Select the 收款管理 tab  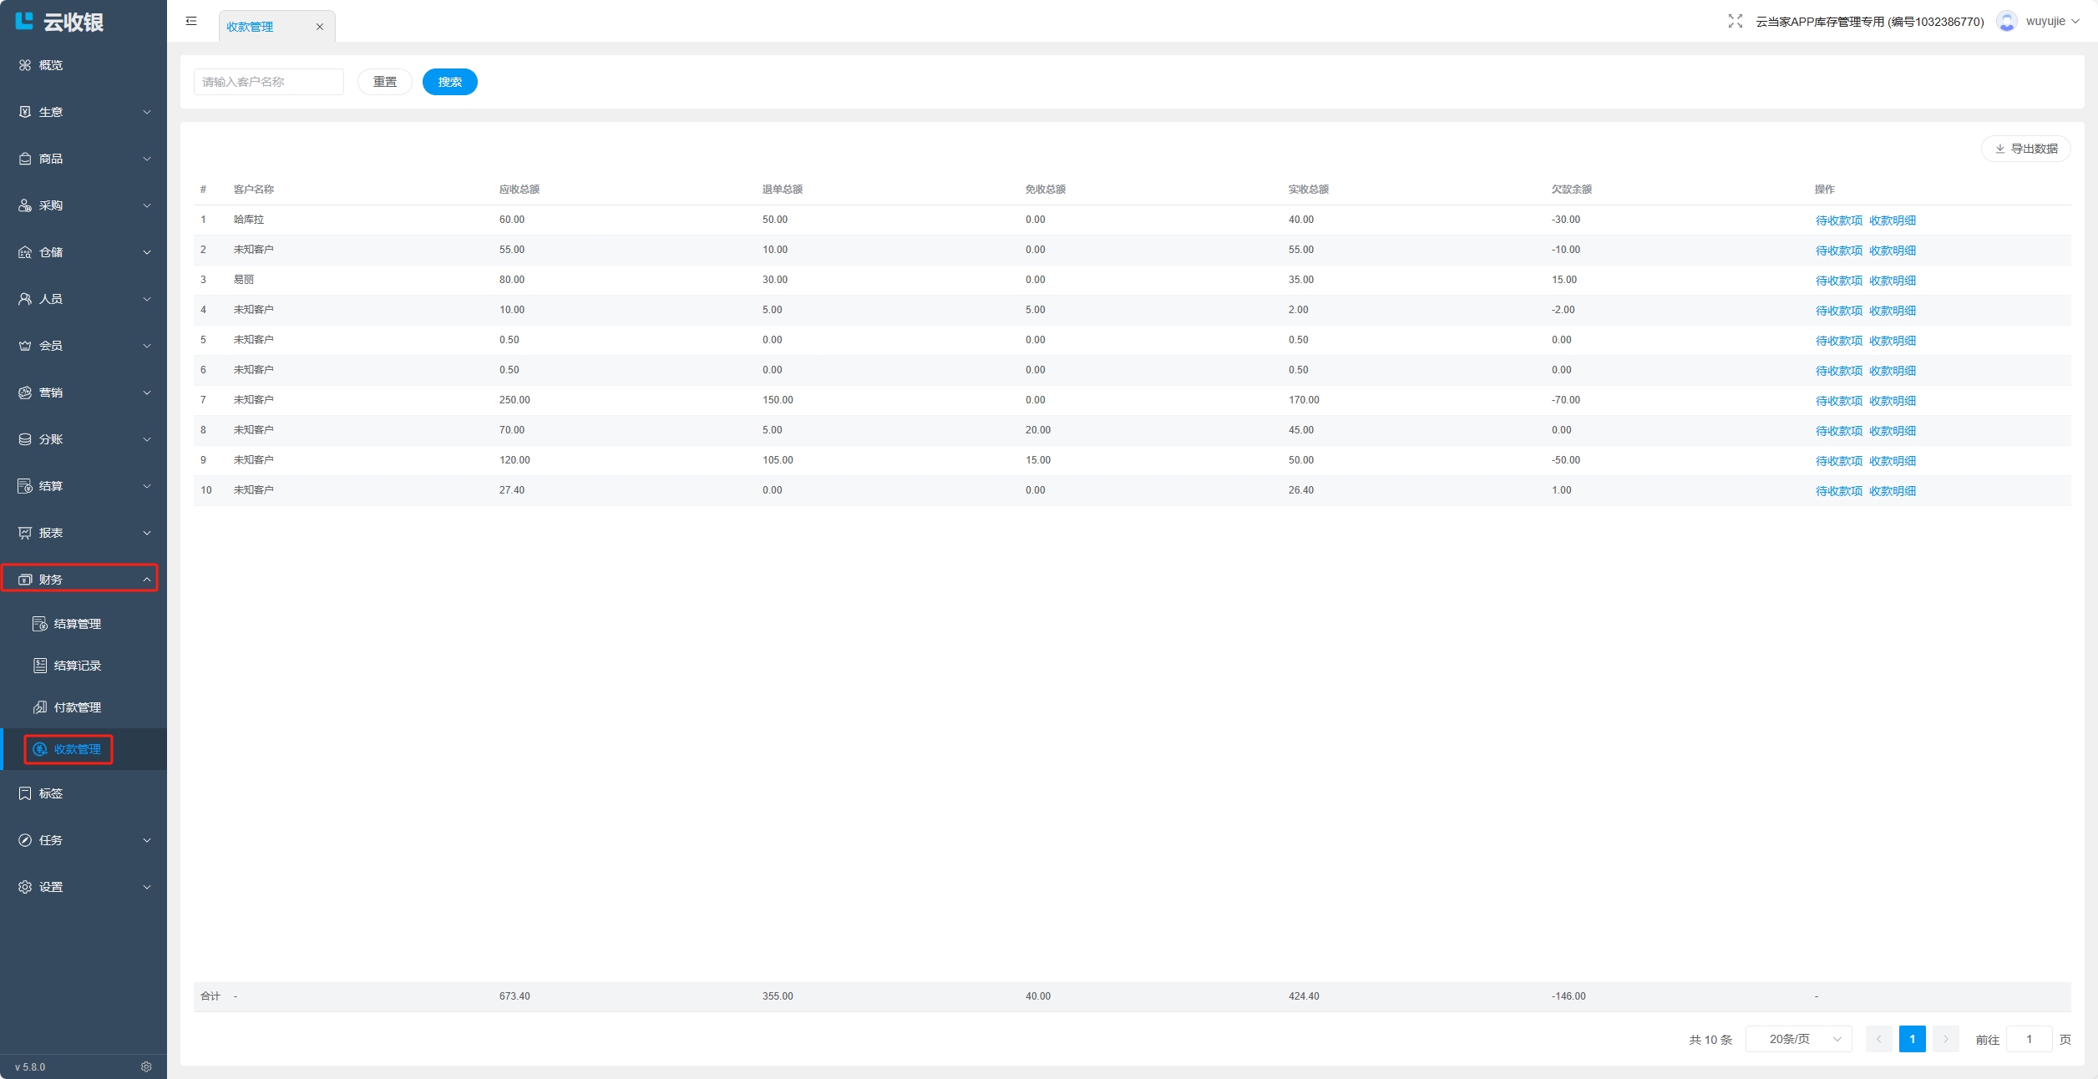pos(251,27)
